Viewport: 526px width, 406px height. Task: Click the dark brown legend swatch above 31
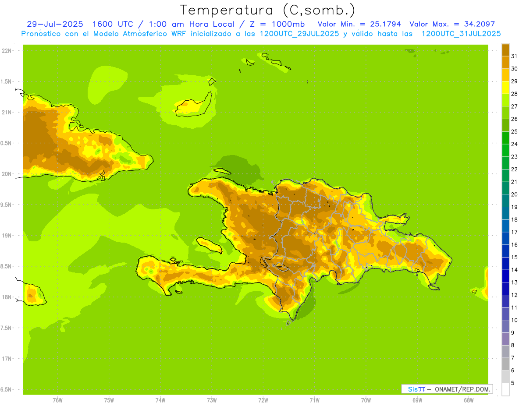tap(505, 50)
